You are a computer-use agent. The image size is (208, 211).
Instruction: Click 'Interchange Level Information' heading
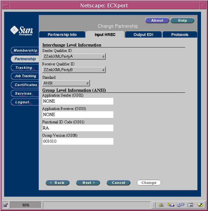72,45
